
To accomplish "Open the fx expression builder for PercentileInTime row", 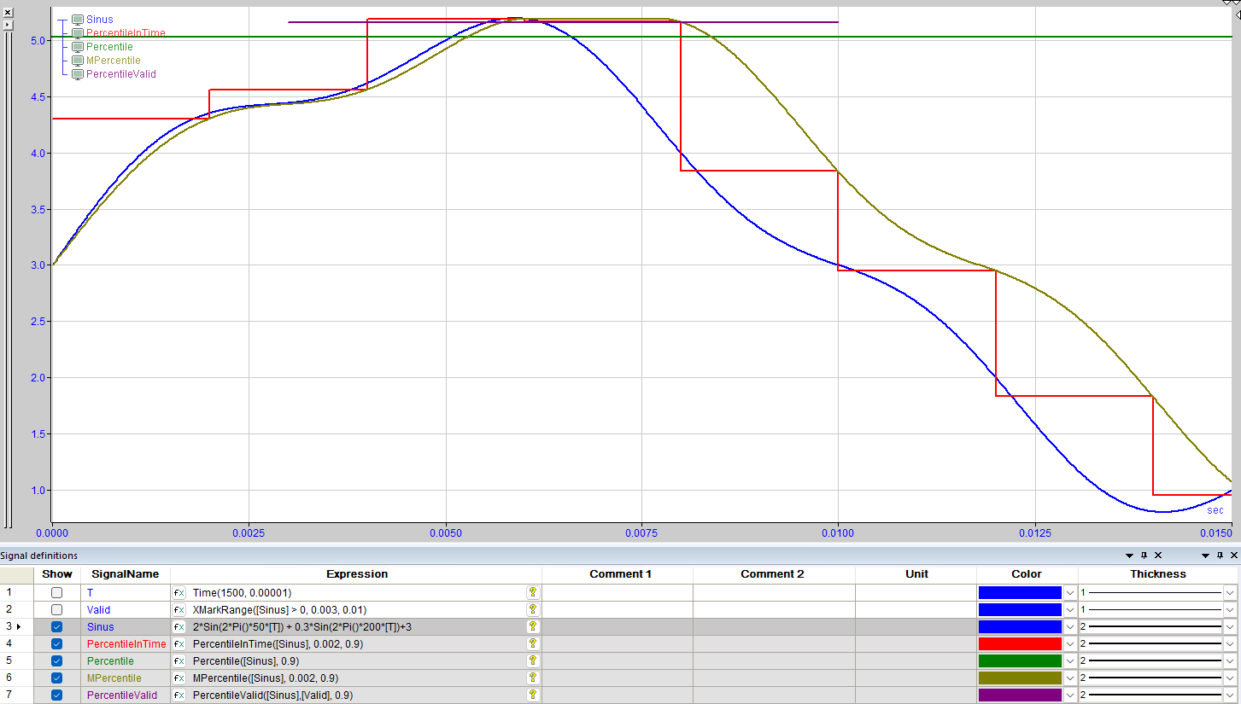I will click(179, 643).
